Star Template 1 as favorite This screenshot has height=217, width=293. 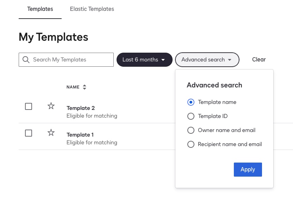(51, 133)
